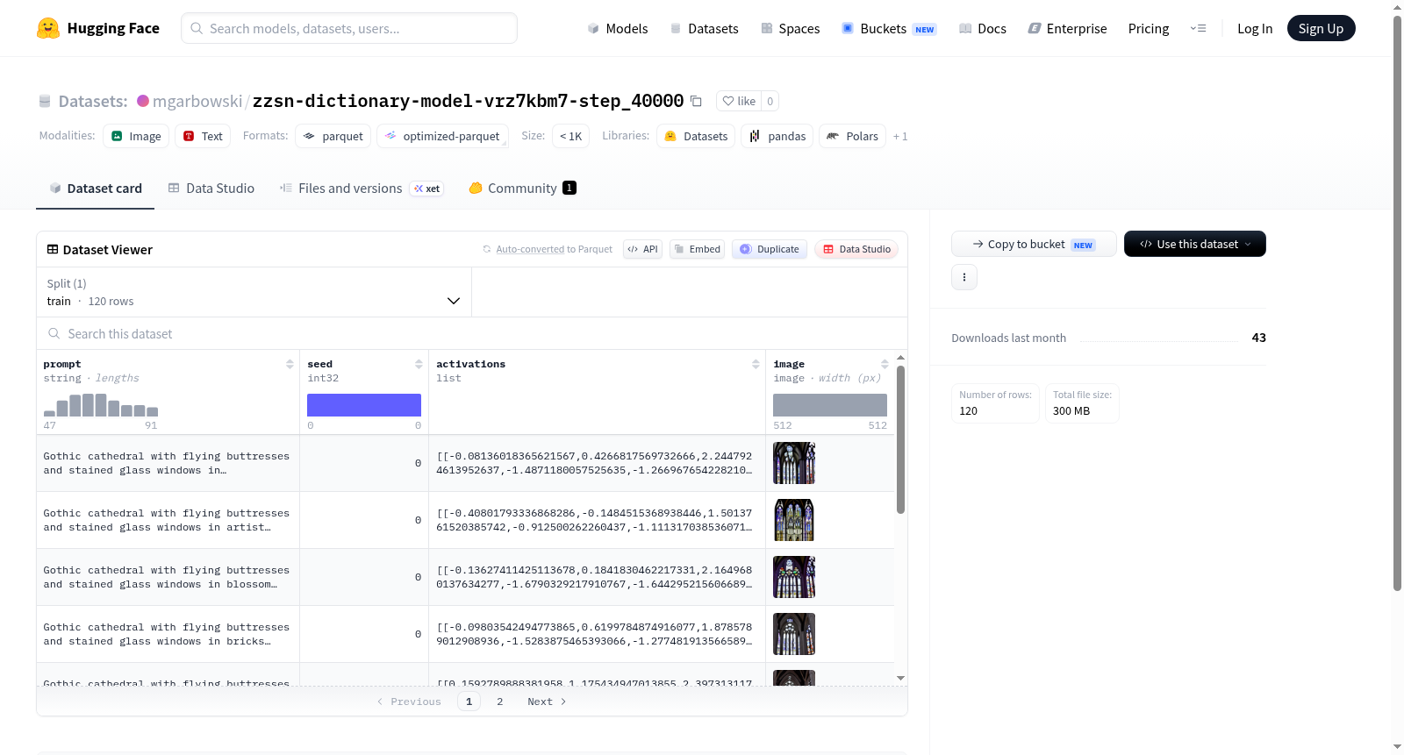Click the Previous page button
Image resolution: width=1404 pixels, height=755 pixels.
(409, 702)
